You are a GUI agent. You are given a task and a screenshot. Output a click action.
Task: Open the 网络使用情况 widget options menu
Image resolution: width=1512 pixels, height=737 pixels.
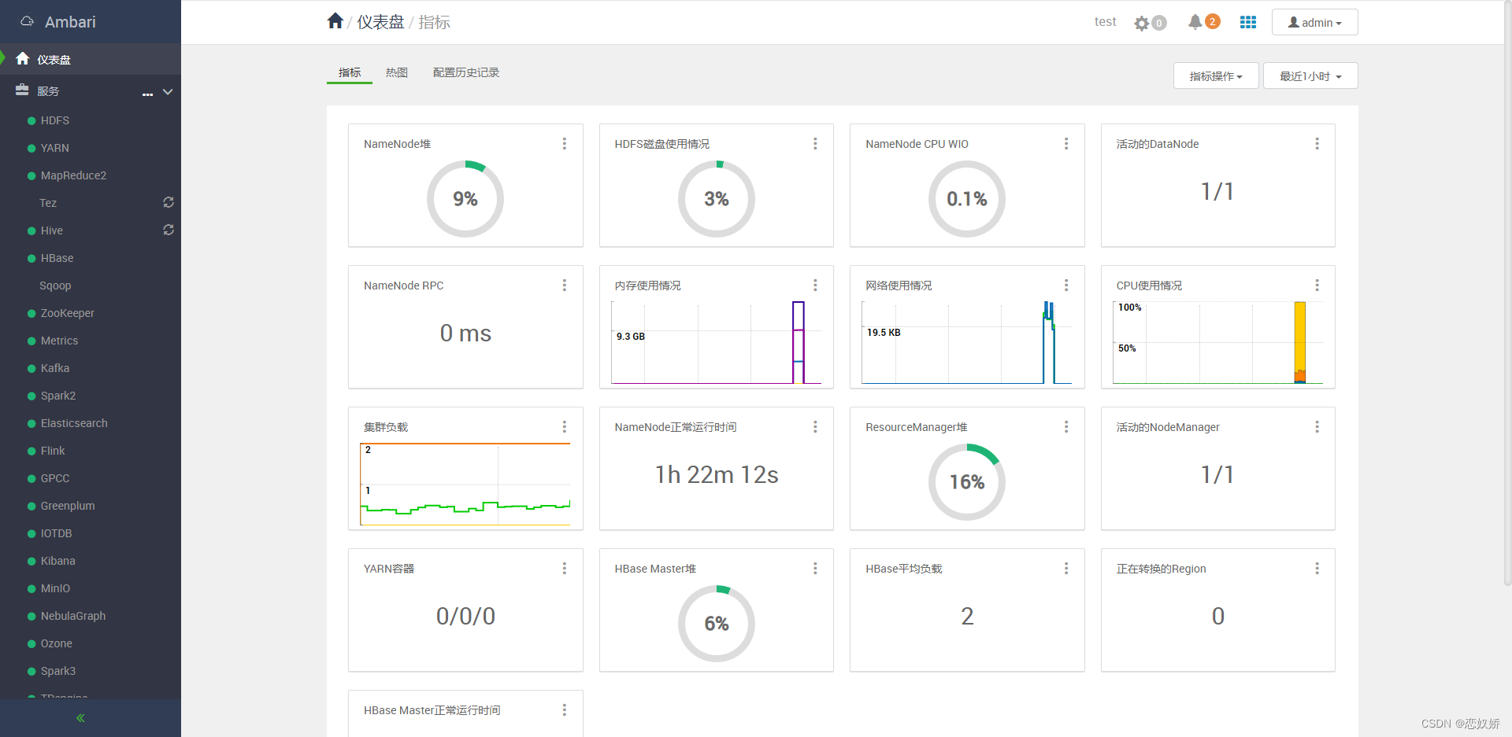pyautogui.click(x=1066, y=286)
